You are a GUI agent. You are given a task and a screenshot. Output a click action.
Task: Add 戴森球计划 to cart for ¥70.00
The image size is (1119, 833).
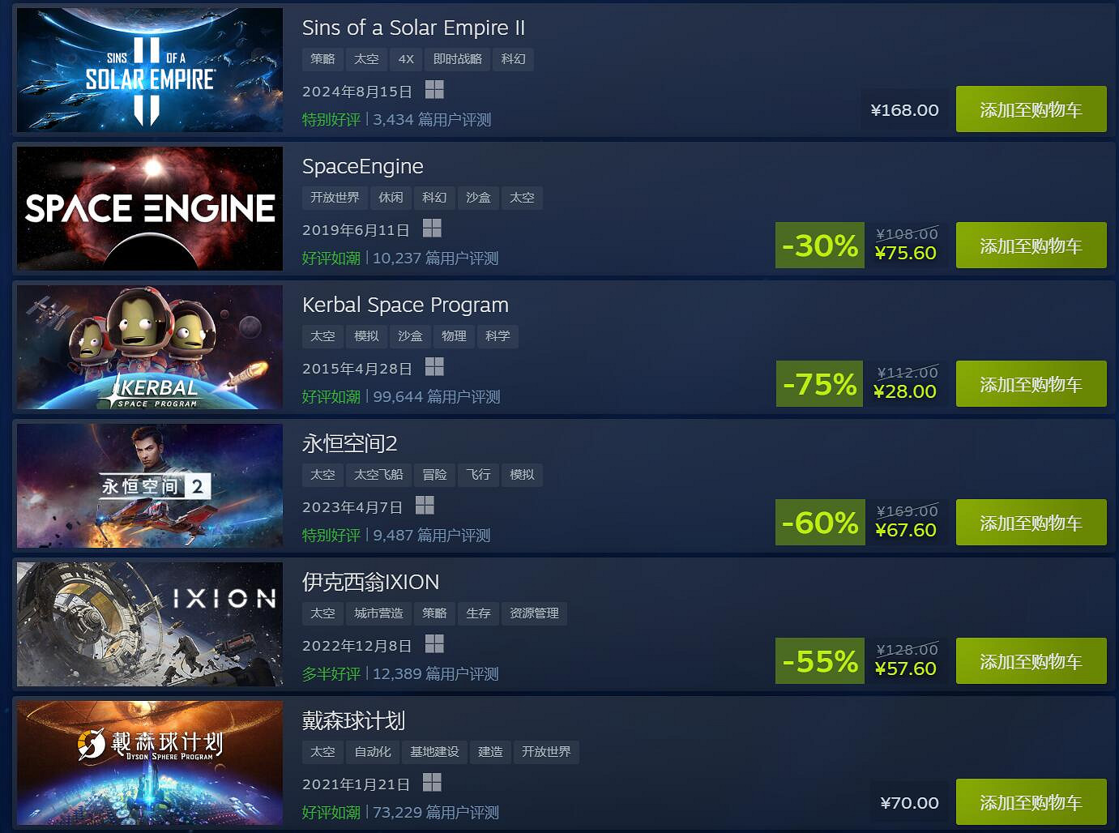click(1031, 802)
